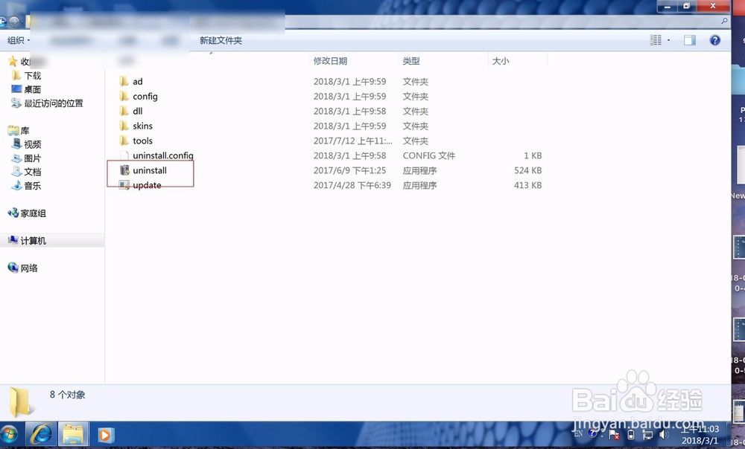Viewport: 745px width, 449px height.
Task: Select the skins folder icon
Action: click(x=124, y=126)
